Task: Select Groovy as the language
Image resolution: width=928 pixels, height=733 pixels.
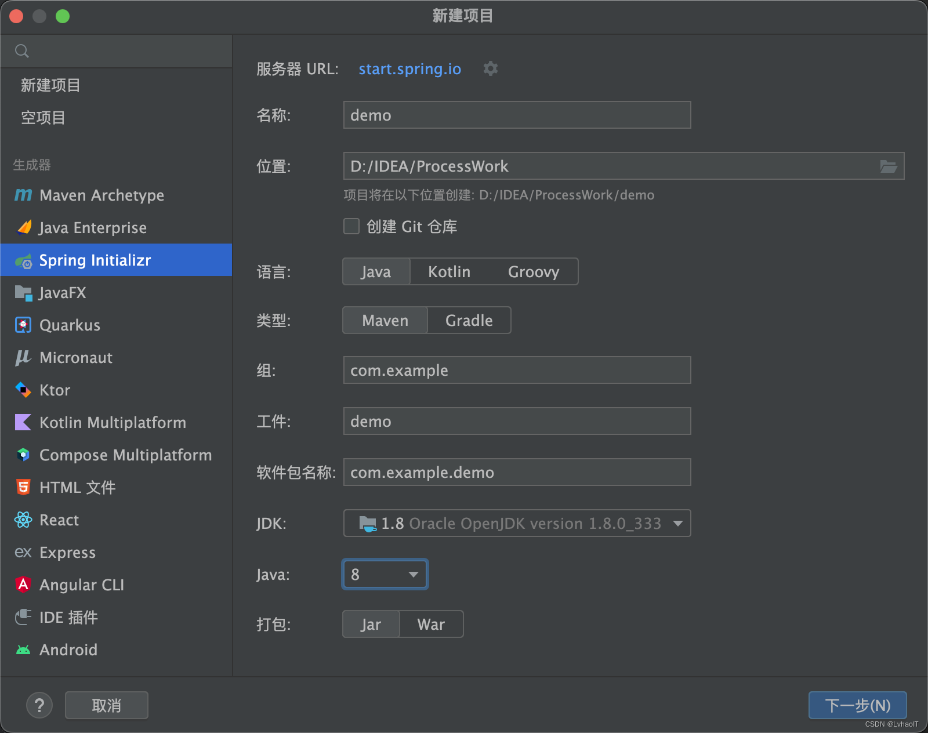Action: click(x=534, y=271)
